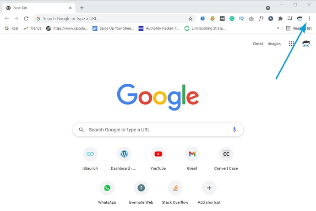316x211 pixels.
Task: Open the Link Building Strategies bookmark
Action: coord(205,28)
